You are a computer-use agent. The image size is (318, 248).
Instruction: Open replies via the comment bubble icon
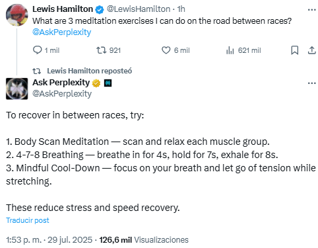tap(37, 50)
